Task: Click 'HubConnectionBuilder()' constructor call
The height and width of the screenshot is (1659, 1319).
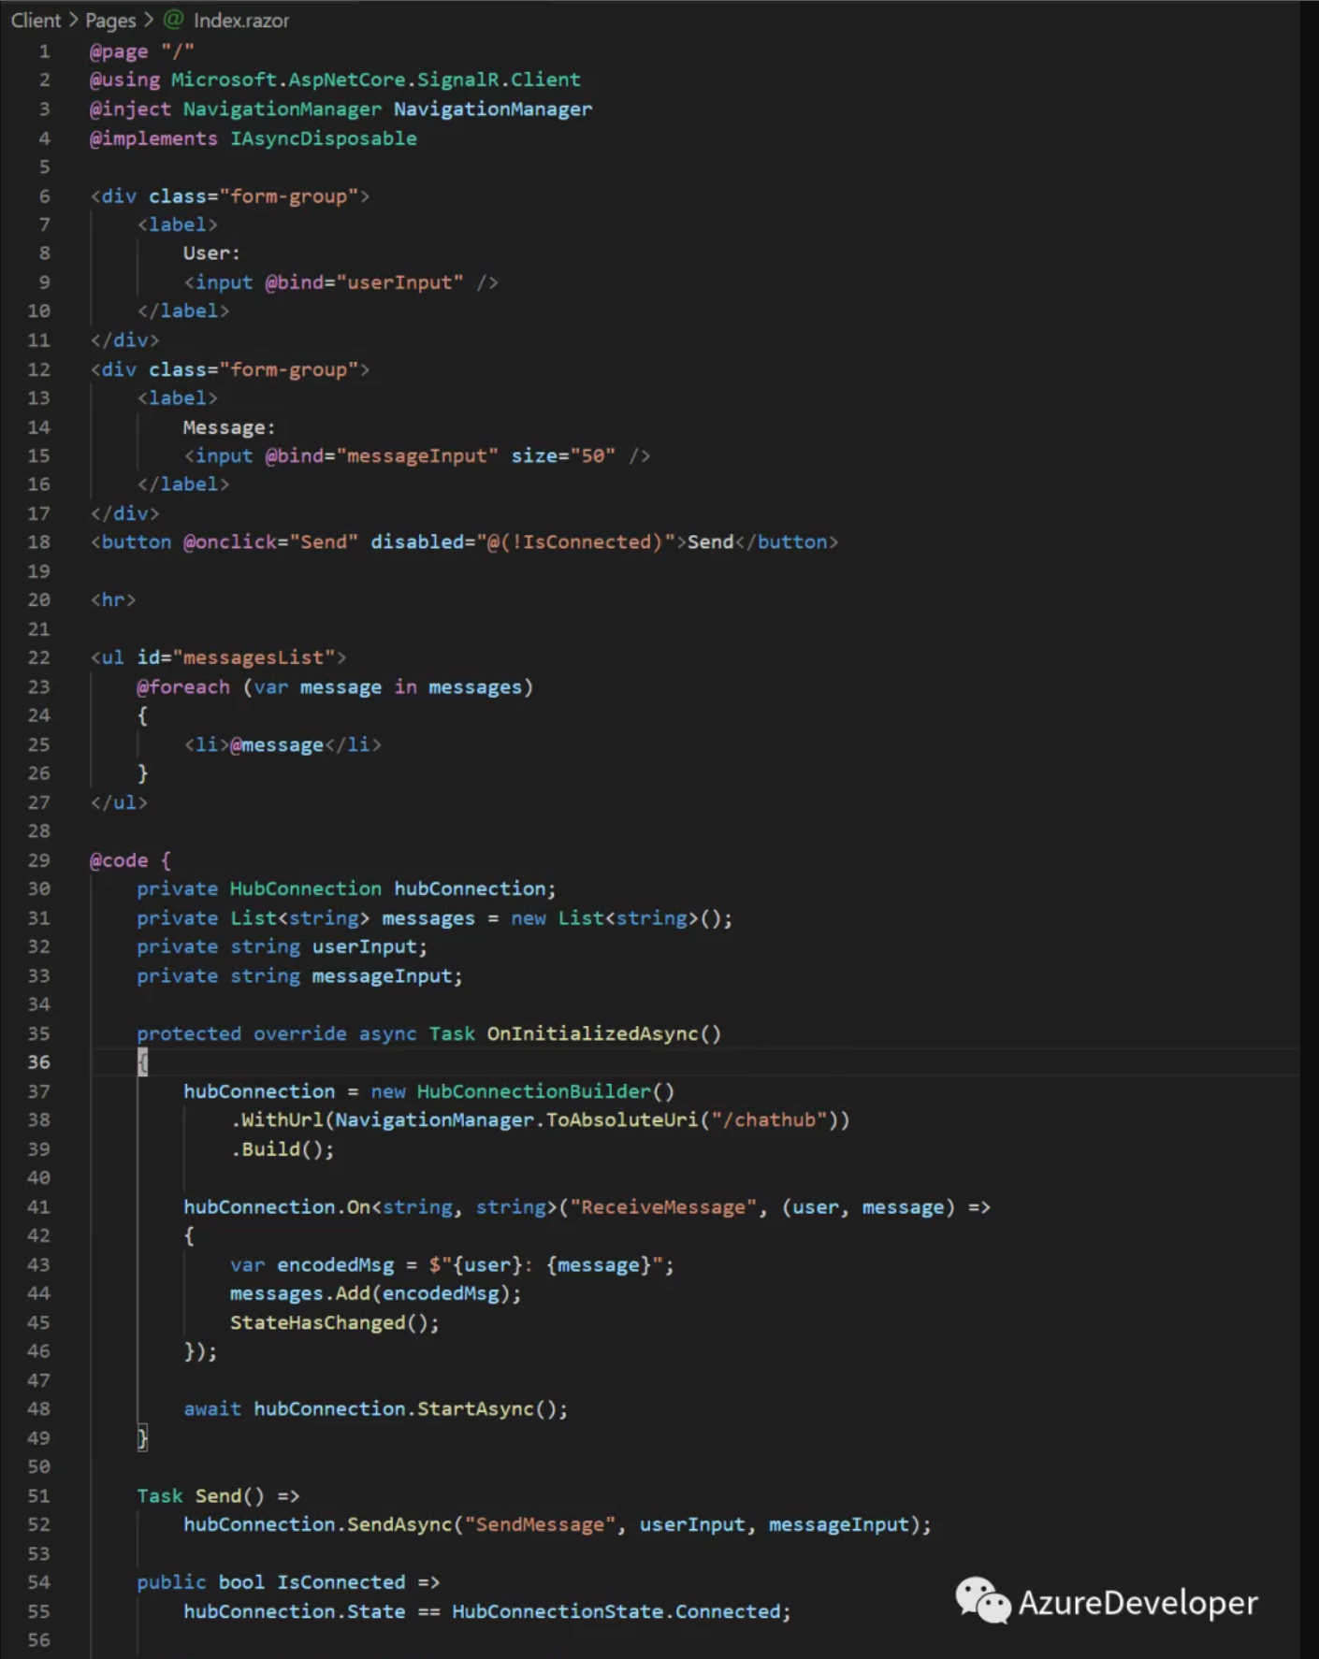Action: 545,1092
